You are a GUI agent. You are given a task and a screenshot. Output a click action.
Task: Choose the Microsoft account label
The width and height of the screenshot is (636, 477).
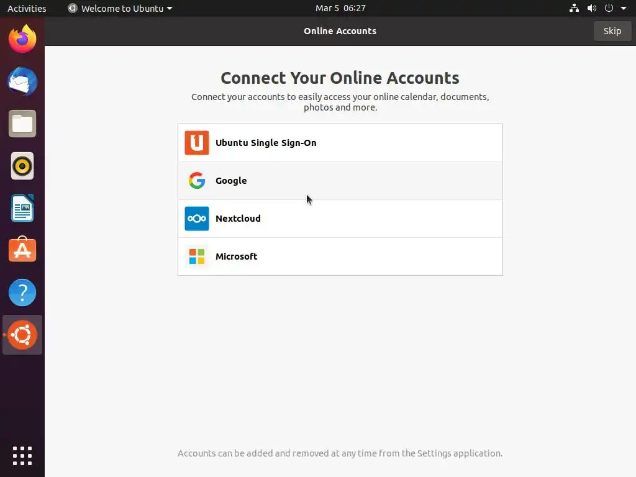pos(237,257)
